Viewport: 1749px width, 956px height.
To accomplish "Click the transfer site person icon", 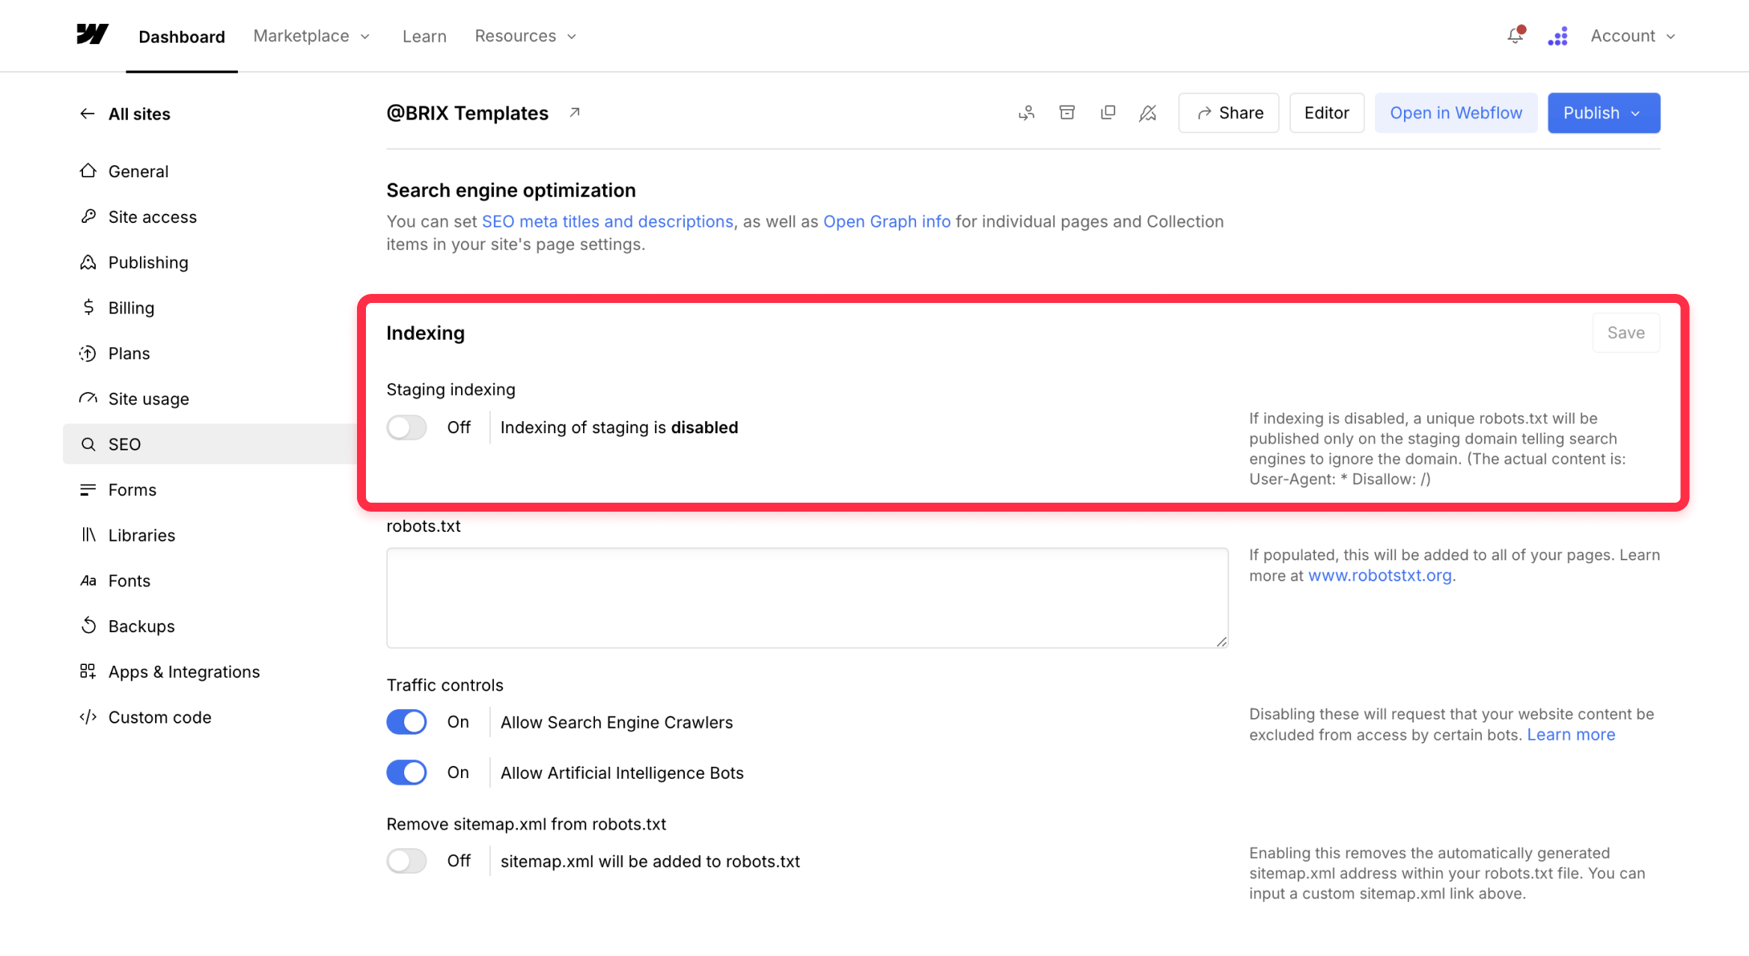I will (1026, 113).
